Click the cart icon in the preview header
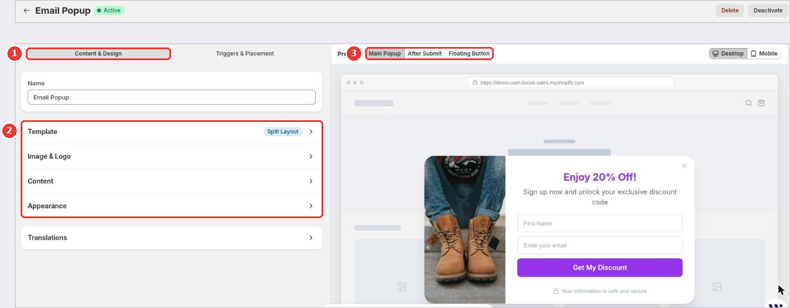The height and width of the screenshot is (308, 790). pyautogui.click(x=761, y=103)
